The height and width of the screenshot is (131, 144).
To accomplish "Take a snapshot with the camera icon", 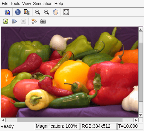I will pos(43,21).
